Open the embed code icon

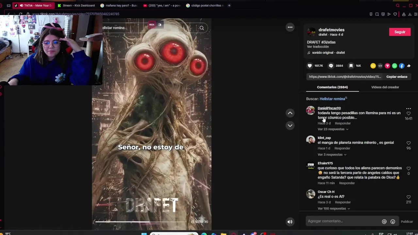[380, 66]
